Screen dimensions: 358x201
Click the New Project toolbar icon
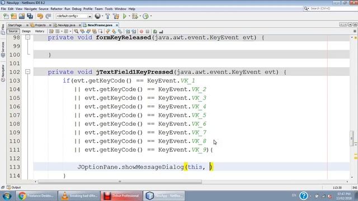point(13,16)
